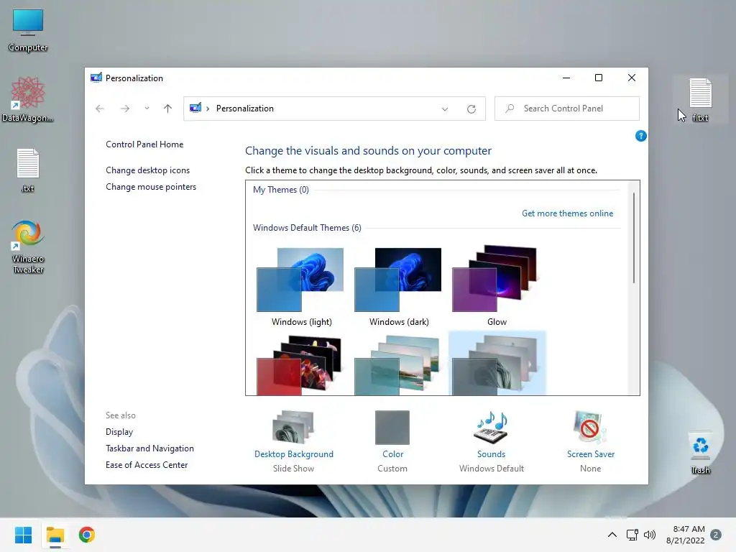The image size is (736, 552).
Task: Click My Themes (0) header
Action: click(281, 190)
